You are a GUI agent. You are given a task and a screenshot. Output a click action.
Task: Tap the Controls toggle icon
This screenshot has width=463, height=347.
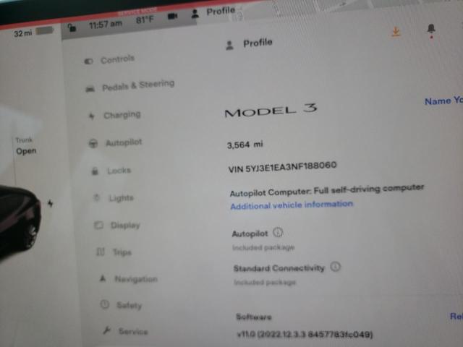pyautogui.click(x=88, y=61)
